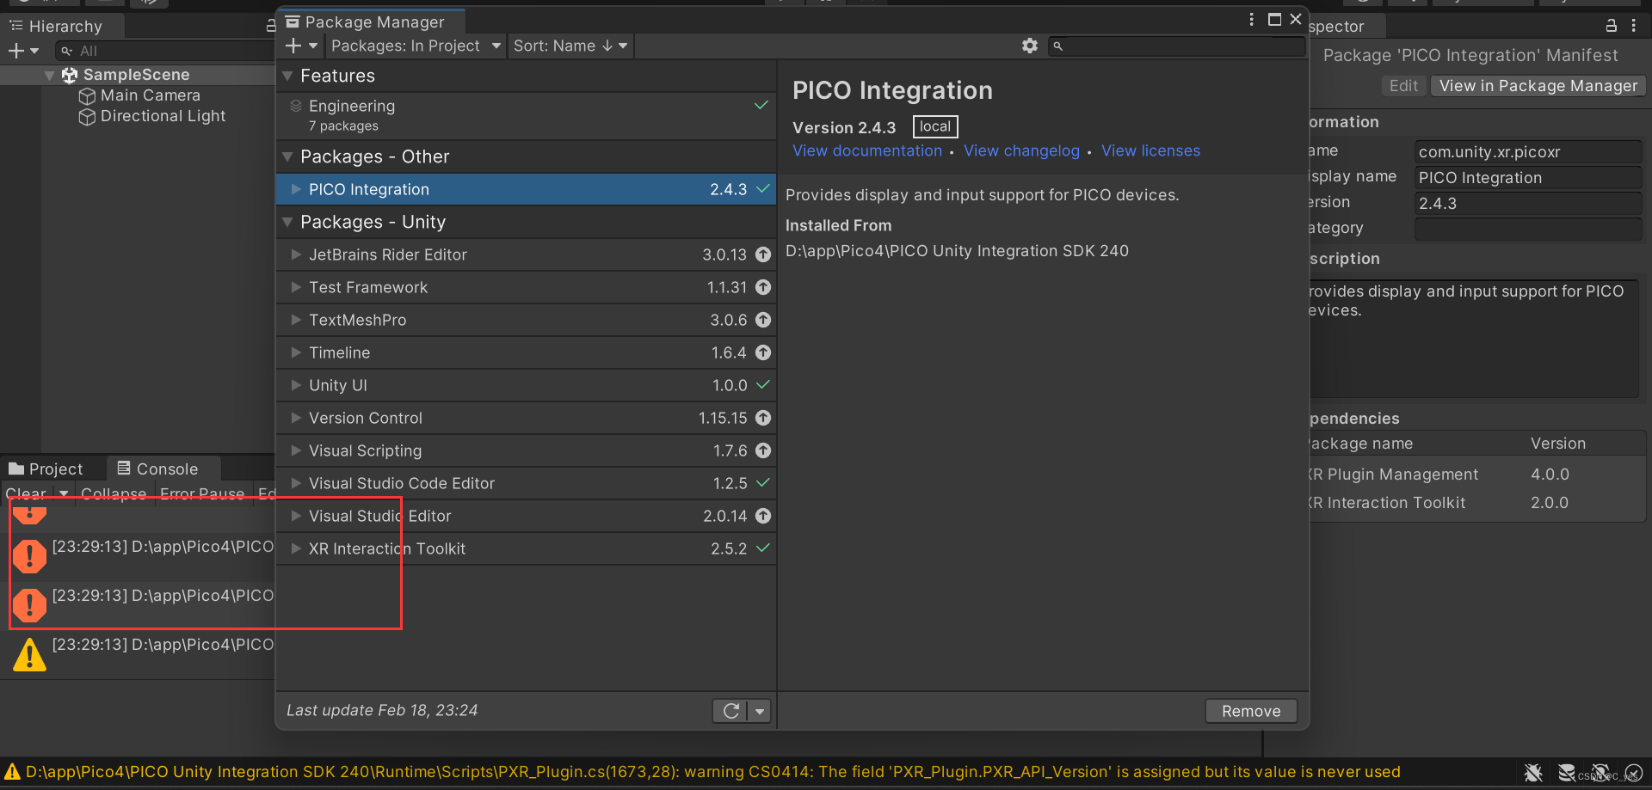Click the muted debug bug icon in status bar
The image size is (1652, 790).
[1534, 772]
